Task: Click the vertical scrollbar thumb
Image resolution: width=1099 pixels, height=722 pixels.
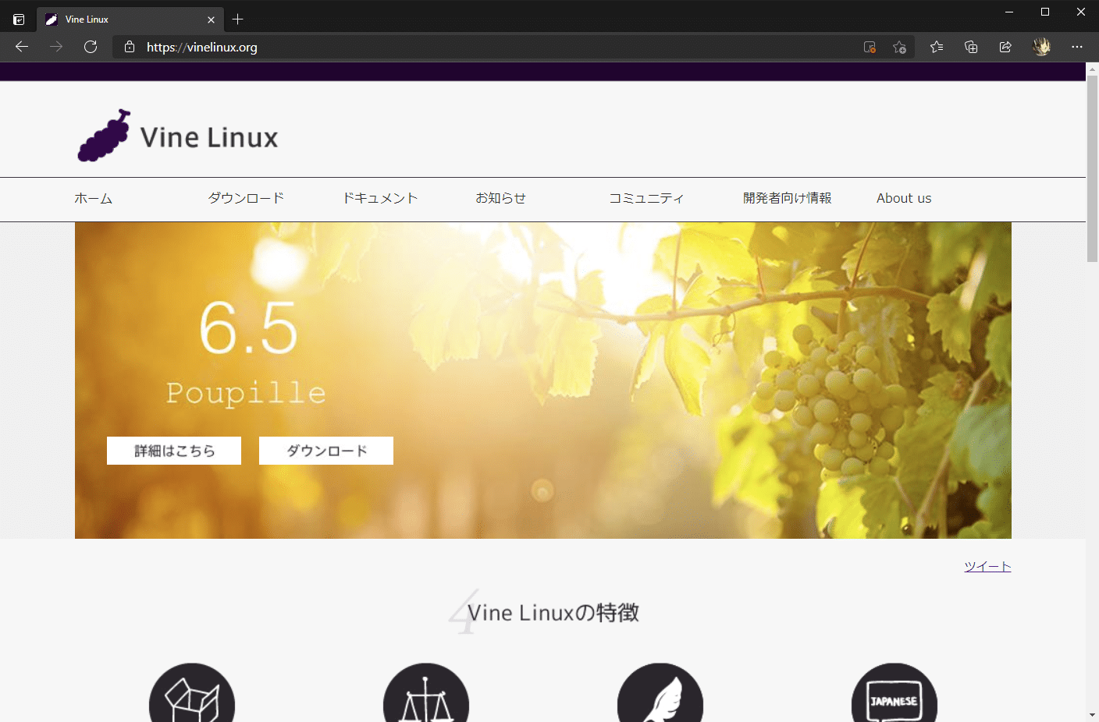Action: [1092, 168]
